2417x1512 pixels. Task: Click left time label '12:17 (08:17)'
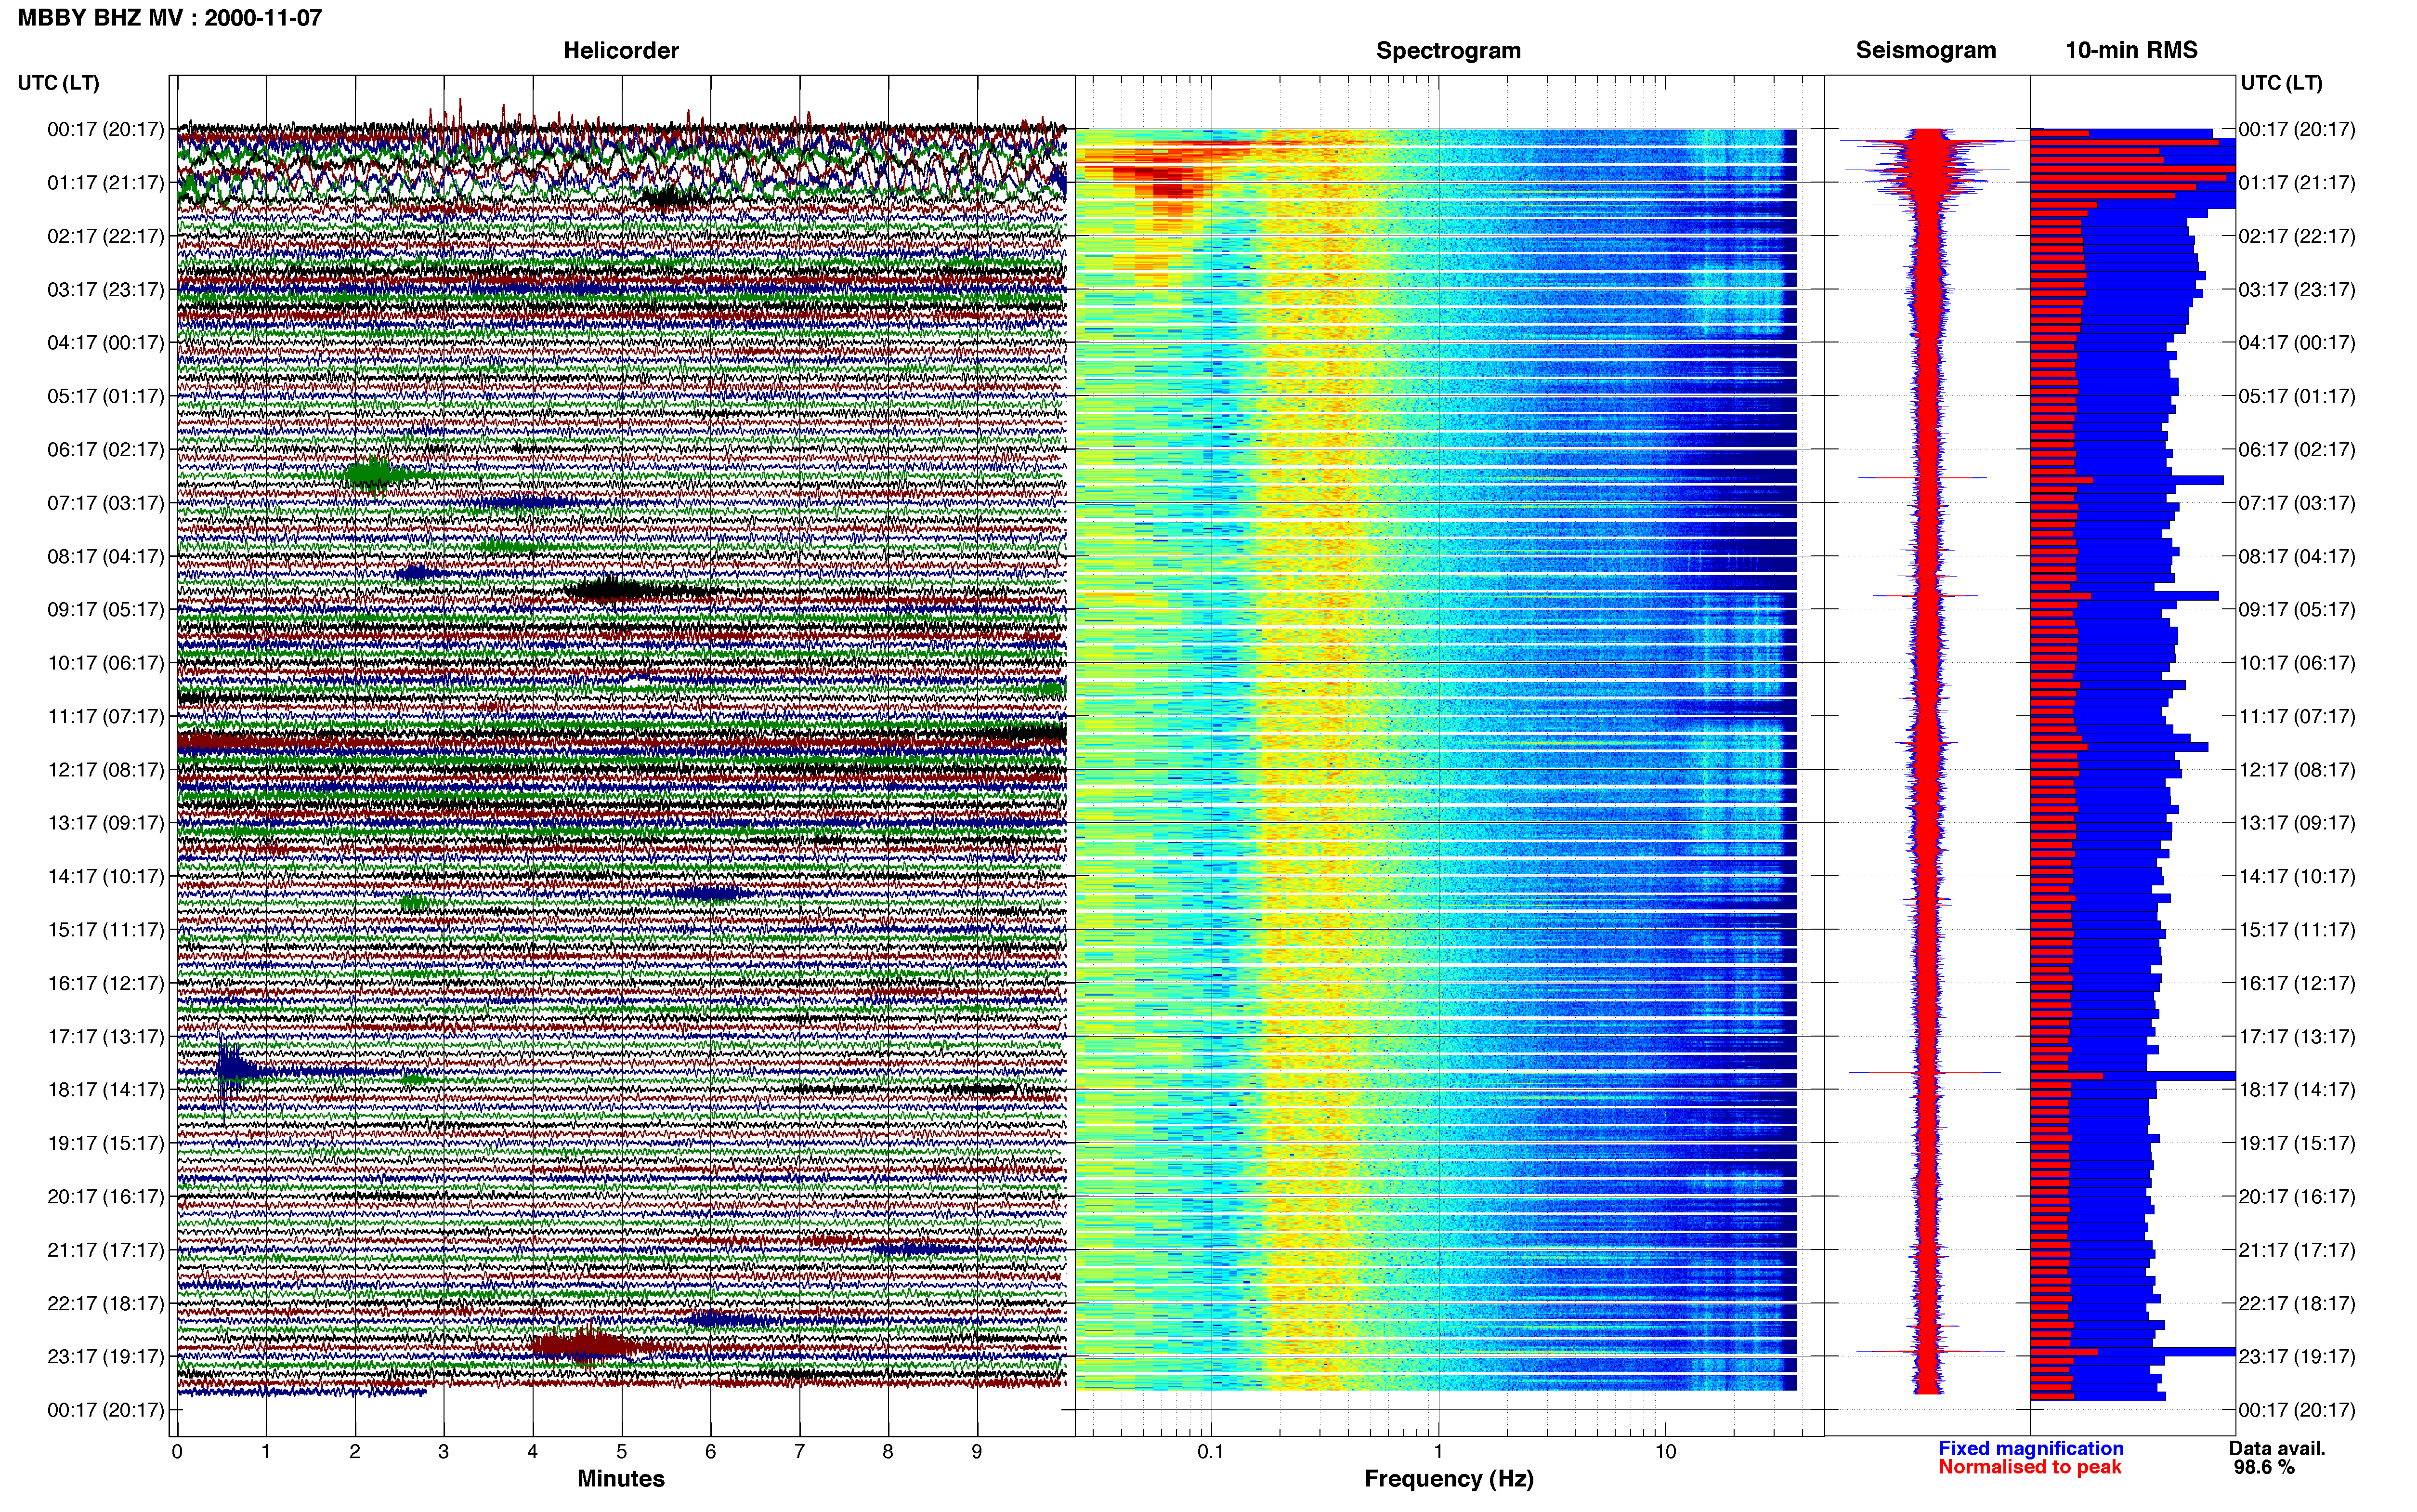coord(105,770)
